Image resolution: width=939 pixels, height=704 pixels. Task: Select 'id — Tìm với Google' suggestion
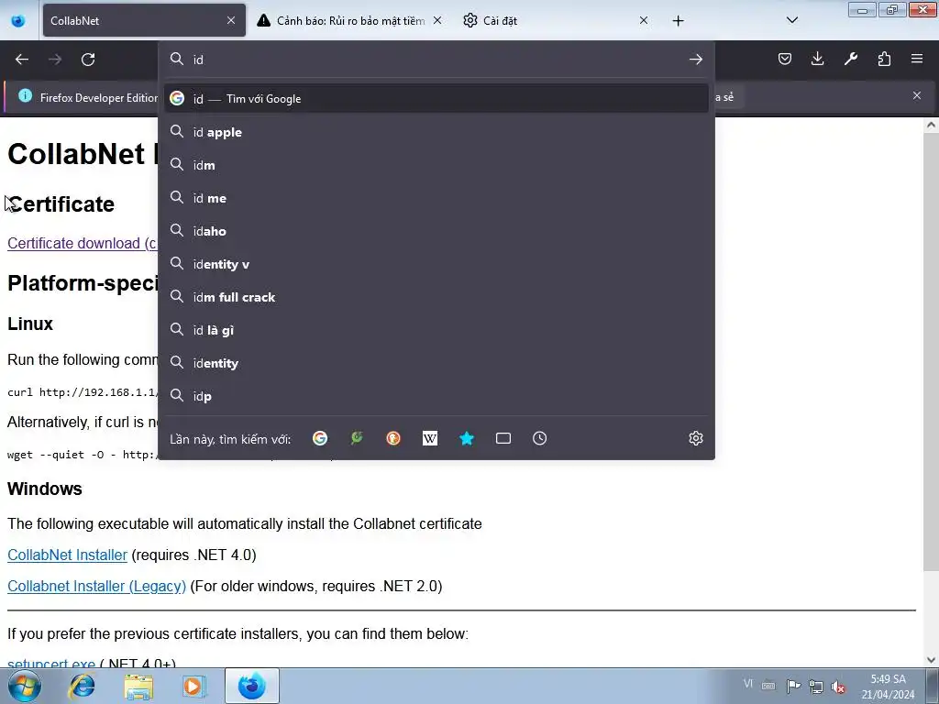[x=436, y=98]
